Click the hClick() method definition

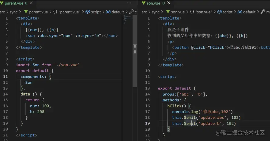tap(179, 106)
